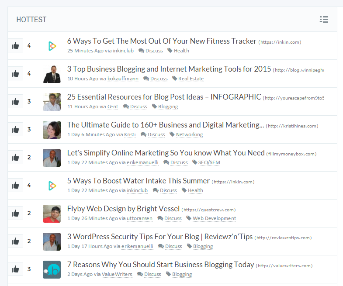Select the SEO/SEM category tag
This screenshot has height=286, width=343.
click(x=209, y=162)
